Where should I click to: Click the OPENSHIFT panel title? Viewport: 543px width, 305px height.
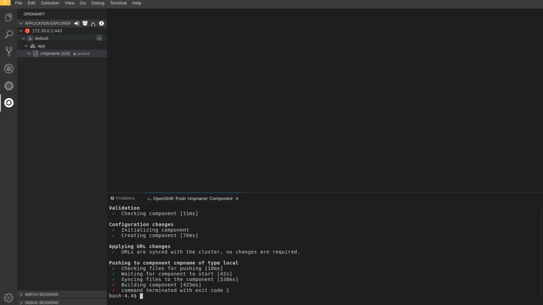point(34,14)
